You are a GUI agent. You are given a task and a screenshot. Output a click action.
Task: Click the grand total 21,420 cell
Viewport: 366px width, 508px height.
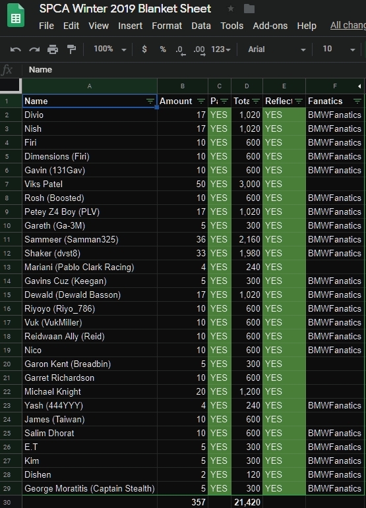[x=247, y=503]
